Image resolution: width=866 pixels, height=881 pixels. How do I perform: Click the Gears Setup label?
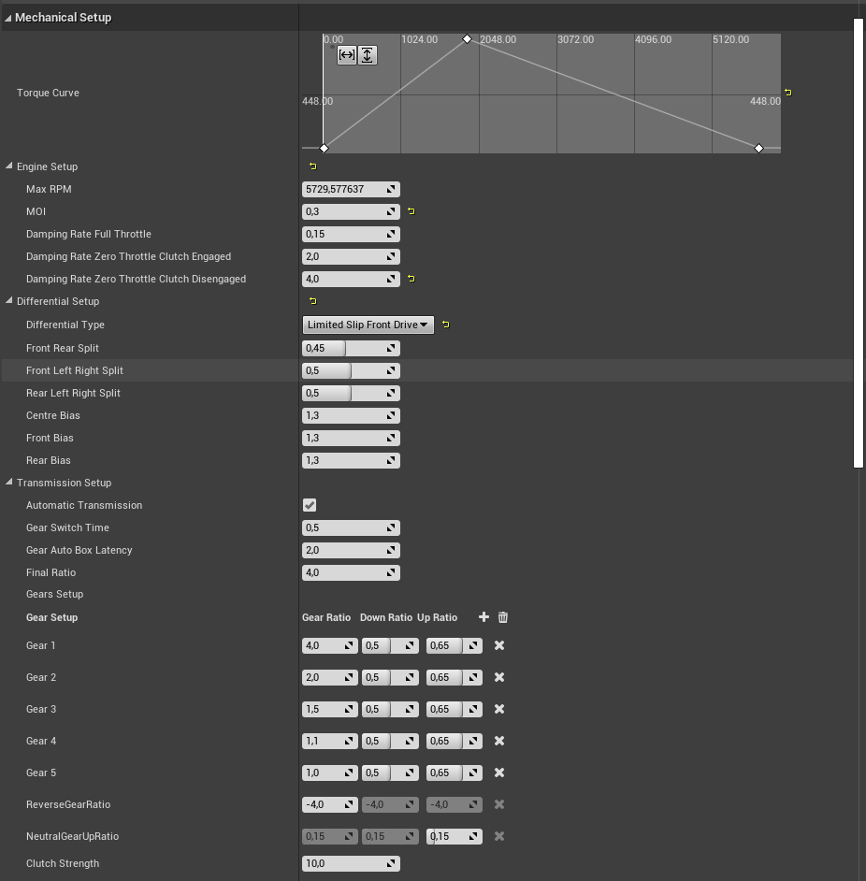[54, 594]
